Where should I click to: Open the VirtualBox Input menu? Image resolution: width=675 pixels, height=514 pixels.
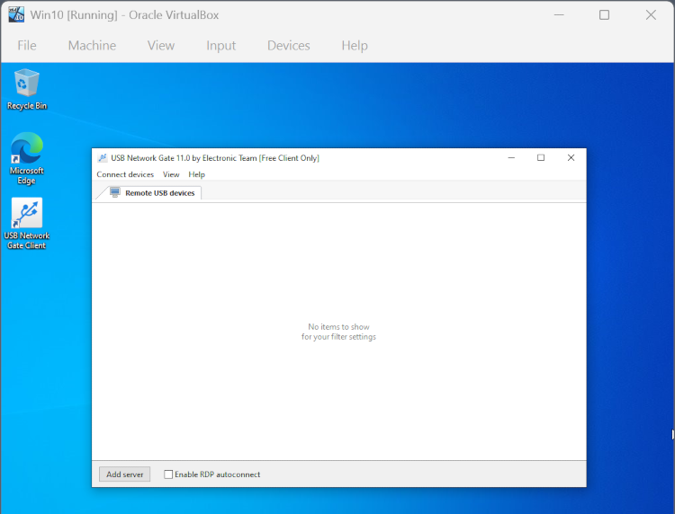click(220, 46)
